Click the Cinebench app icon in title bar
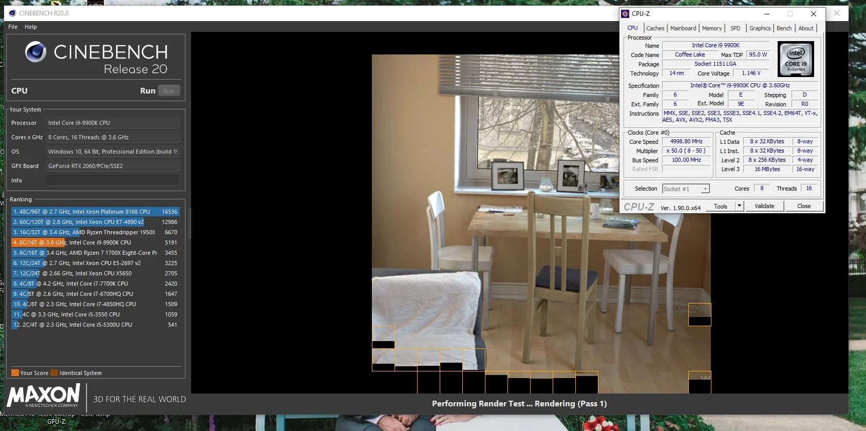The height and width of the screenshot is (431, 866). 12,13
